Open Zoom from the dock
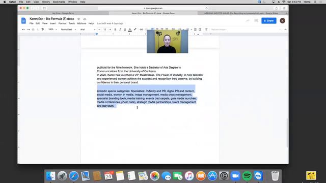Screen dimensions: 326x183 [235, 176]
